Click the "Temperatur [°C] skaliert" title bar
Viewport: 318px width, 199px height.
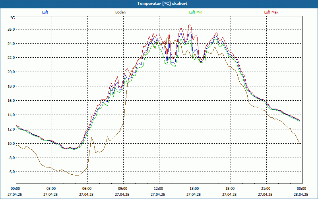pyautogui.click(x=159, y=3)
